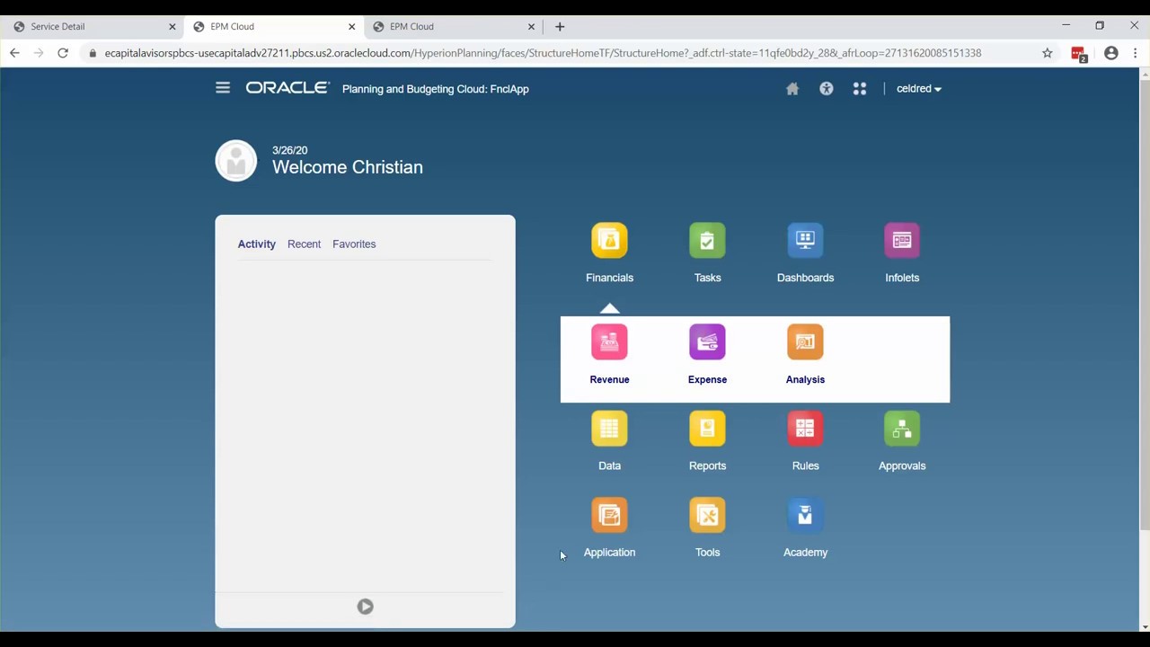Open the Financials cluster icon
Image resolution: width=1150 pixels, height=647 pixels.
click(609, 241)
